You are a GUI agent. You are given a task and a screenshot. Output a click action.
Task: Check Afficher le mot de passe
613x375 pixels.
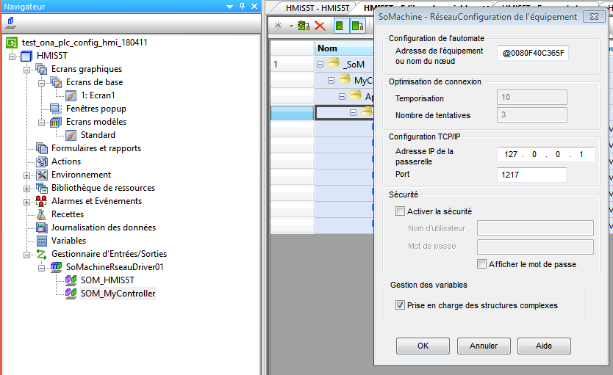click(x=481, y=264)
